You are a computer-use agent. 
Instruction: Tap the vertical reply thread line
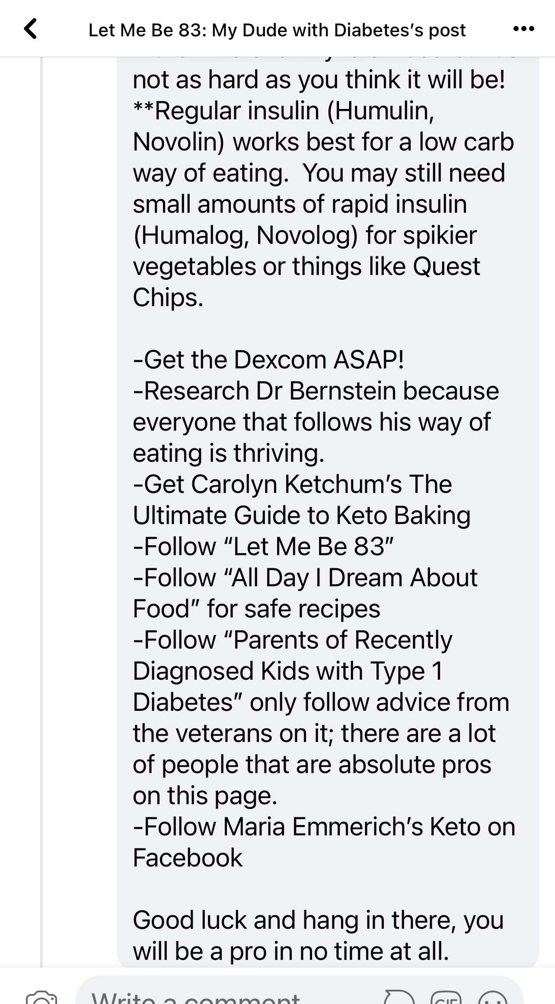[x=41, y=519]
